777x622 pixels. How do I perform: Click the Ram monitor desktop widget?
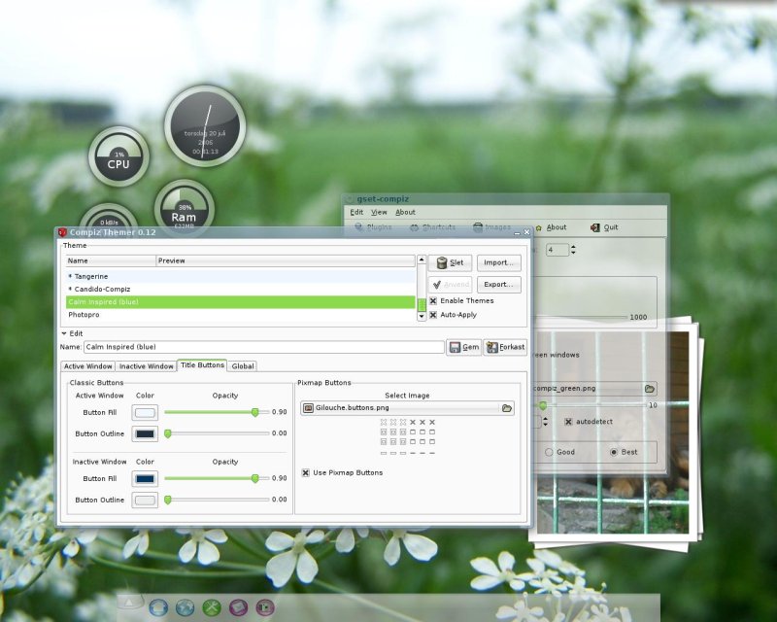(185, 208)
